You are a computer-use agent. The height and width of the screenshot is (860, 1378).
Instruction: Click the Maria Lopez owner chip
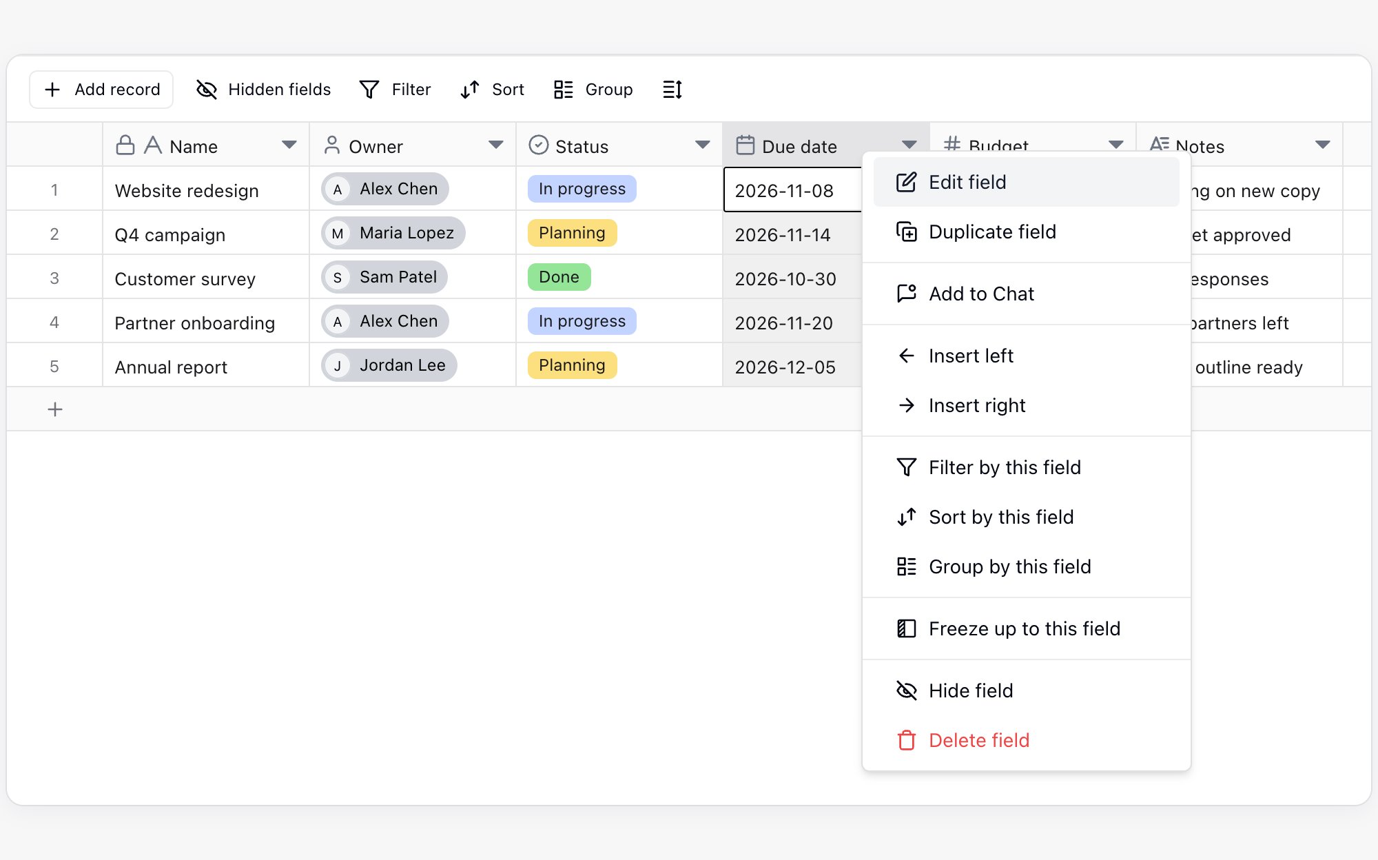[x=393, y=233]
